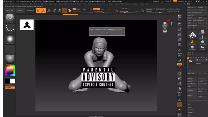208x117 pixels.
Task: Expand the Boolean section in Subtool panel
Action: pos(190,110)
